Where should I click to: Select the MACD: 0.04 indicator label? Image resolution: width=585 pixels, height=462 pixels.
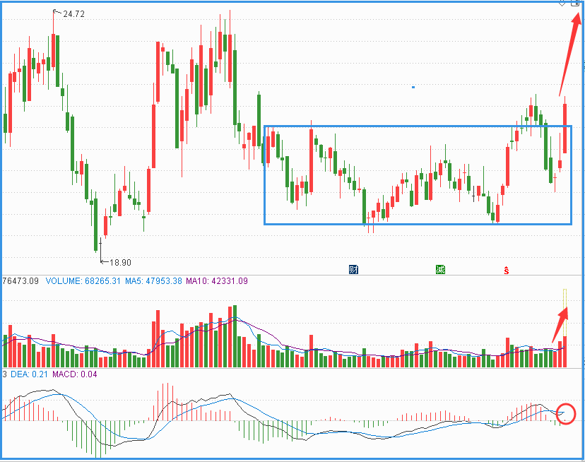coord(75,374)
